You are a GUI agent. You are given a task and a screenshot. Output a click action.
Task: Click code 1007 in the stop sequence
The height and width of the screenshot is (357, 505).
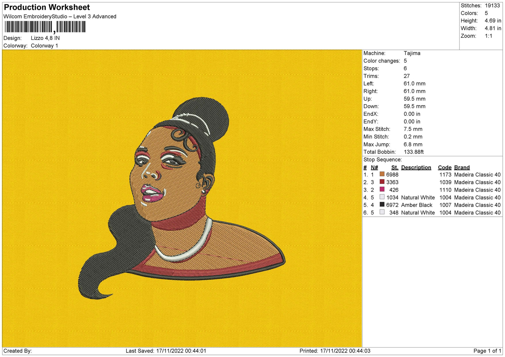(445, 205)
